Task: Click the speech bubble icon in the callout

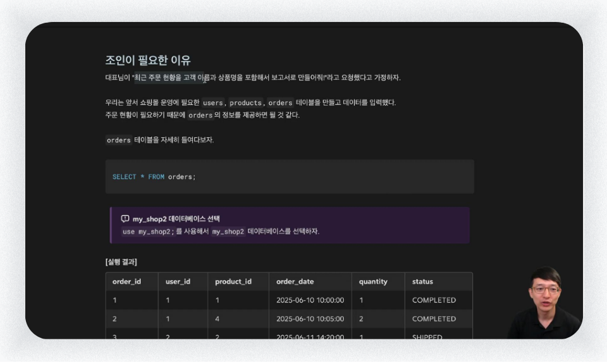Action: tap(125, 218)
